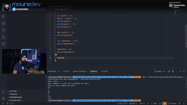Click errors and warnings status indicator
The height and width of the screenshot is (105, 187).
[10, 104]
